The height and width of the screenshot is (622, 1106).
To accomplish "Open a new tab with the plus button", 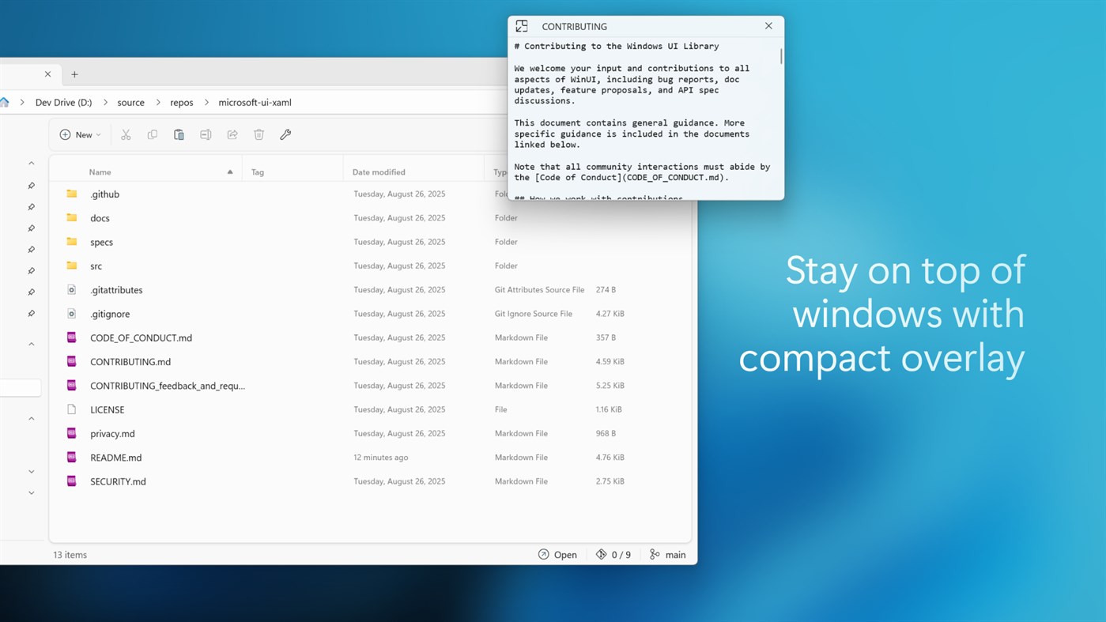I will [74, 74].
